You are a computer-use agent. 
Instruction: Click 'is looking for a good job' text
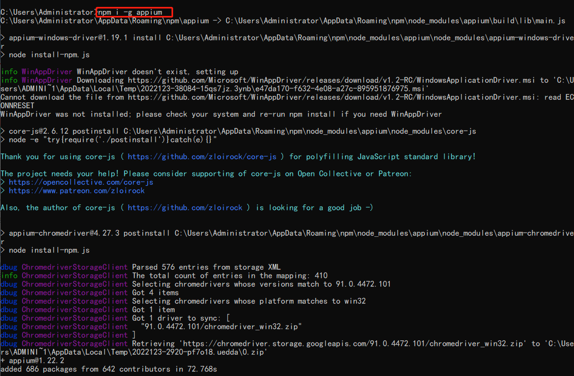click(314, 208)
